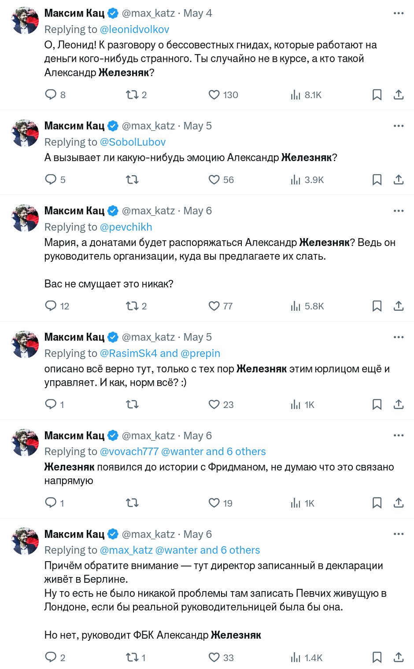Open more options on the May 4 tweet

pos(399,13)
